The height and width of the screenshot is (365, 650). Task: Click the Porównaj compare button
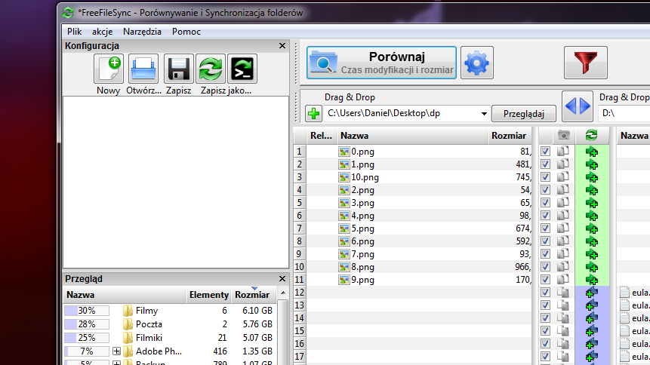(381, 63)
